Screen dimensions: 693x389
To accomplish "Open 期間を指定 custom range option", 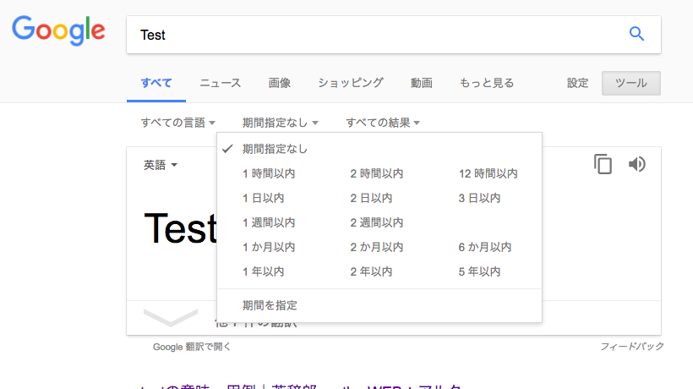I will tap(270, 305).
